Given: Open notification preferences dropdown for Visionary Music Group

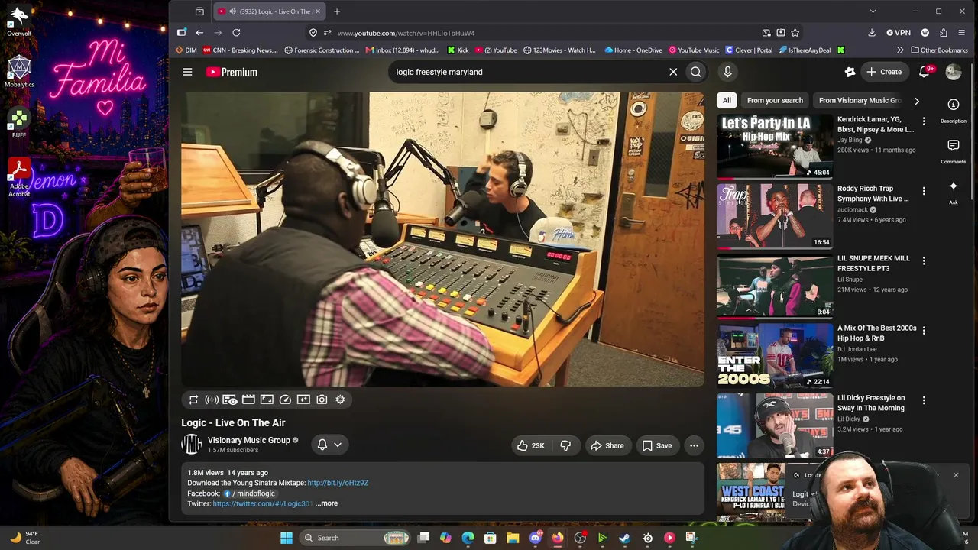Looking at the screenshot, I should click(x=329, y=445).
